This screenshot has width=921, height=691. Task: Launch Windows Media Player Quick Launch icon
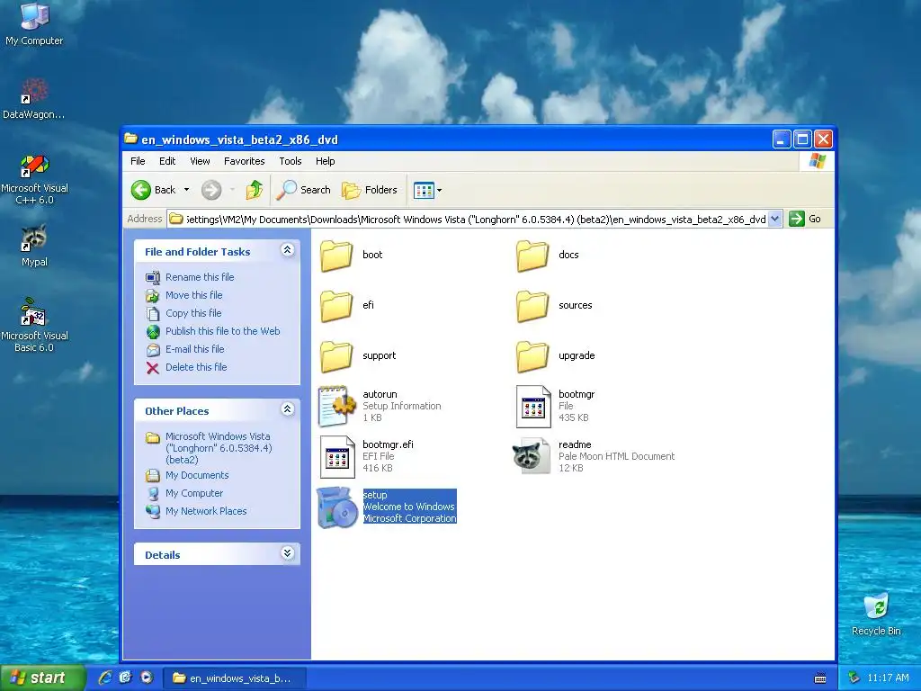click(x=147, y=678)
